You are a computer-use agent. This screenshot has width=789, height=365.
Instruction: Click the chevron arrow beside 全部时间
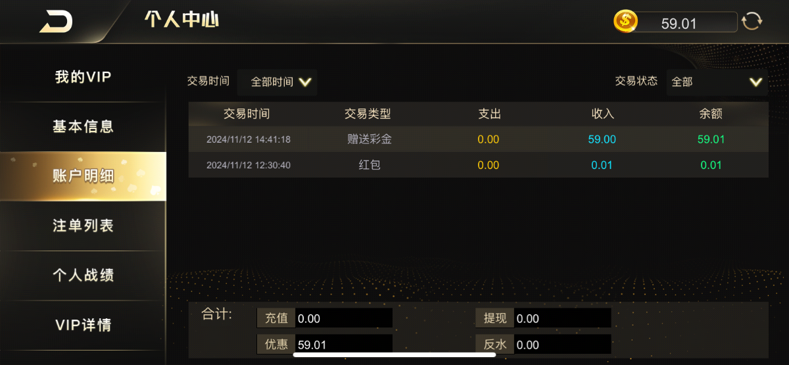pos(304,82)
